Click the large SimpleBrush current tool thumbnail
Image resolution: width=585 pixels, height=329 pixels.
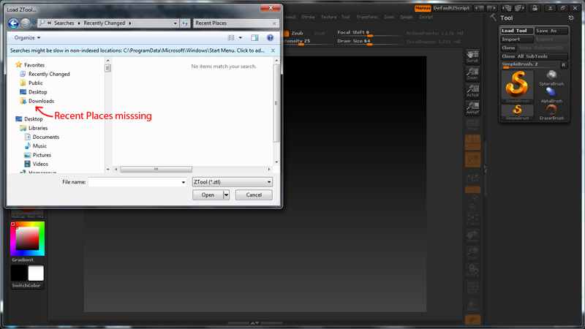click(517, 86)
